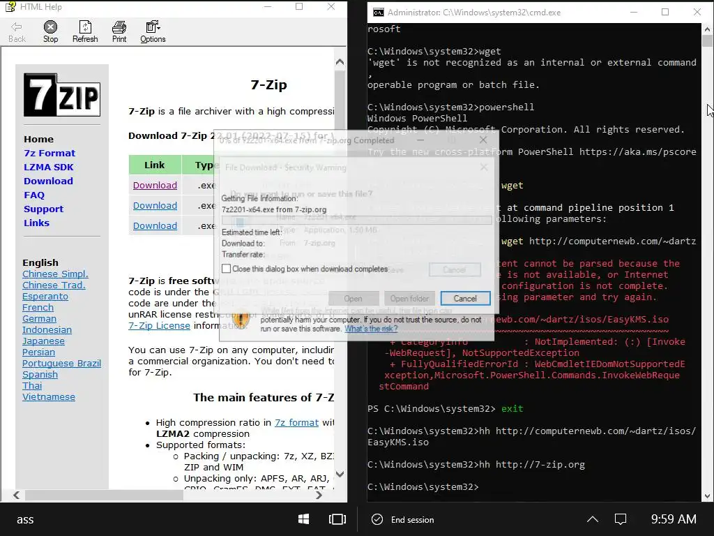Open the 'What's the risk?' link
Screen dimensions: 714x536
(371, 329)
